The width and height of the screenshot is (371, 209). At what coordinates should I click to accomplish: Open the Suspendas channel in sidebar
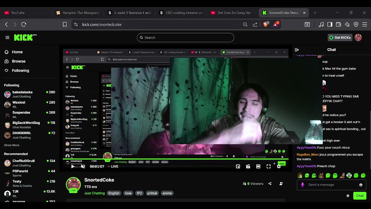pos(30,115)
